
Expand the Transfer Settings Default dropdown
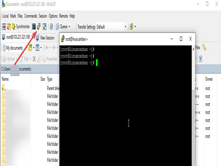pyautogui.click(x=125, y=27)
